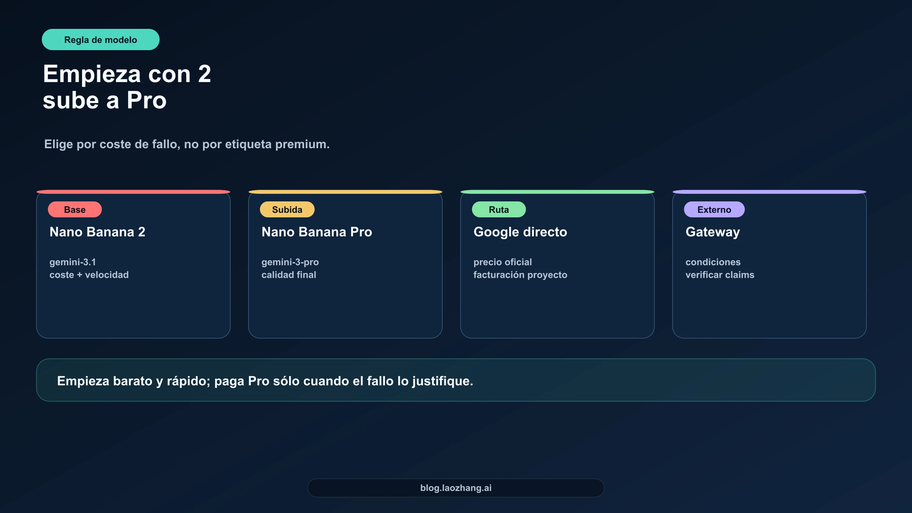This screenshot has width=912, height=513.
Task: Click the gemini-3-pro calidad final text
Action: (290, 268)
